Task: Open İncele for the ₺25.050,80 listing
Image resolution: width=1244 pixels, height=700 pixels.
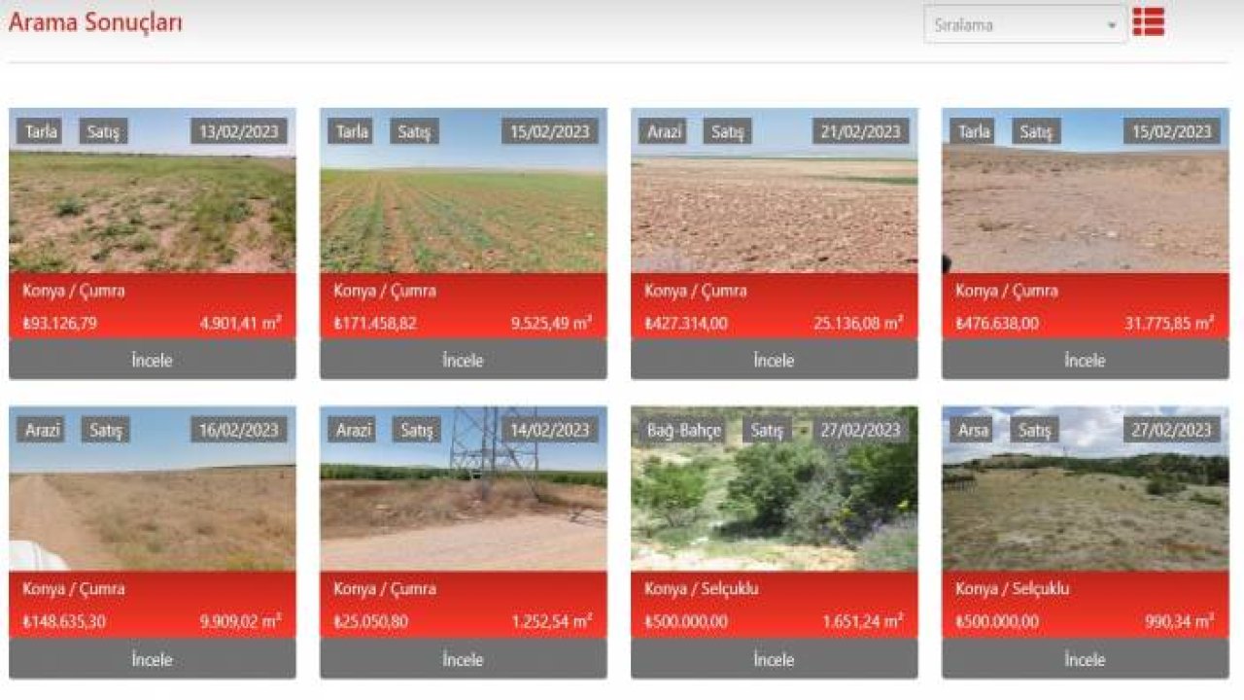Action: click(x=463, y=659)
